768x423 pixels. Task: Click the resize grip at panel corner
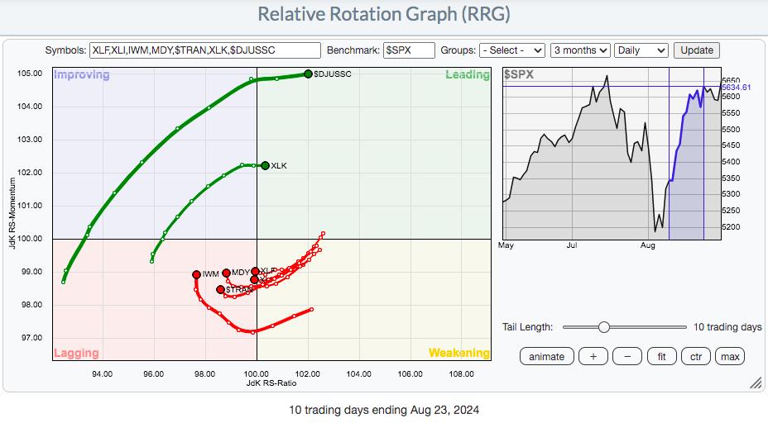755,383
